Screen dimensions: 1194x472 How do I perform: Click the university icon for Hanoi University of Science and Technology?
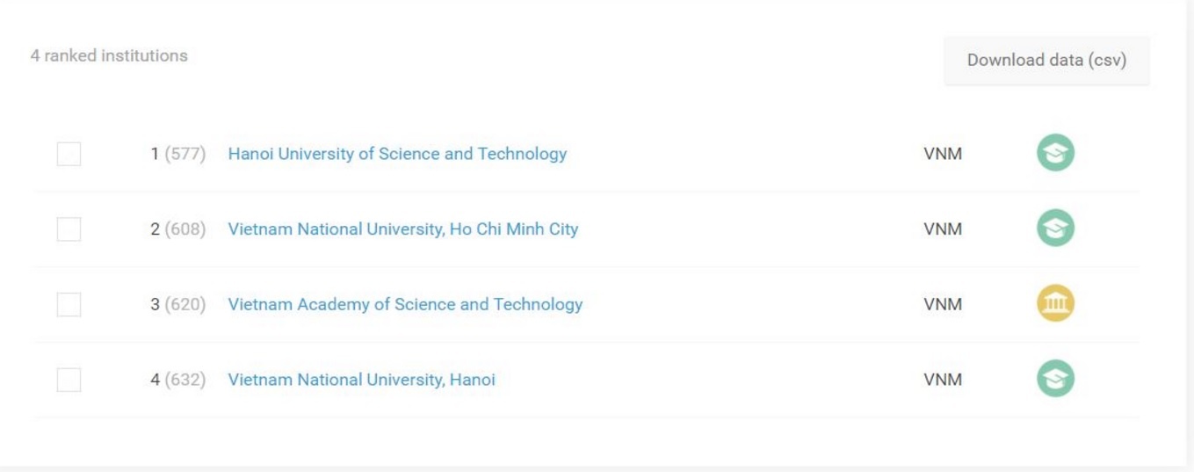pos(1055,154)
